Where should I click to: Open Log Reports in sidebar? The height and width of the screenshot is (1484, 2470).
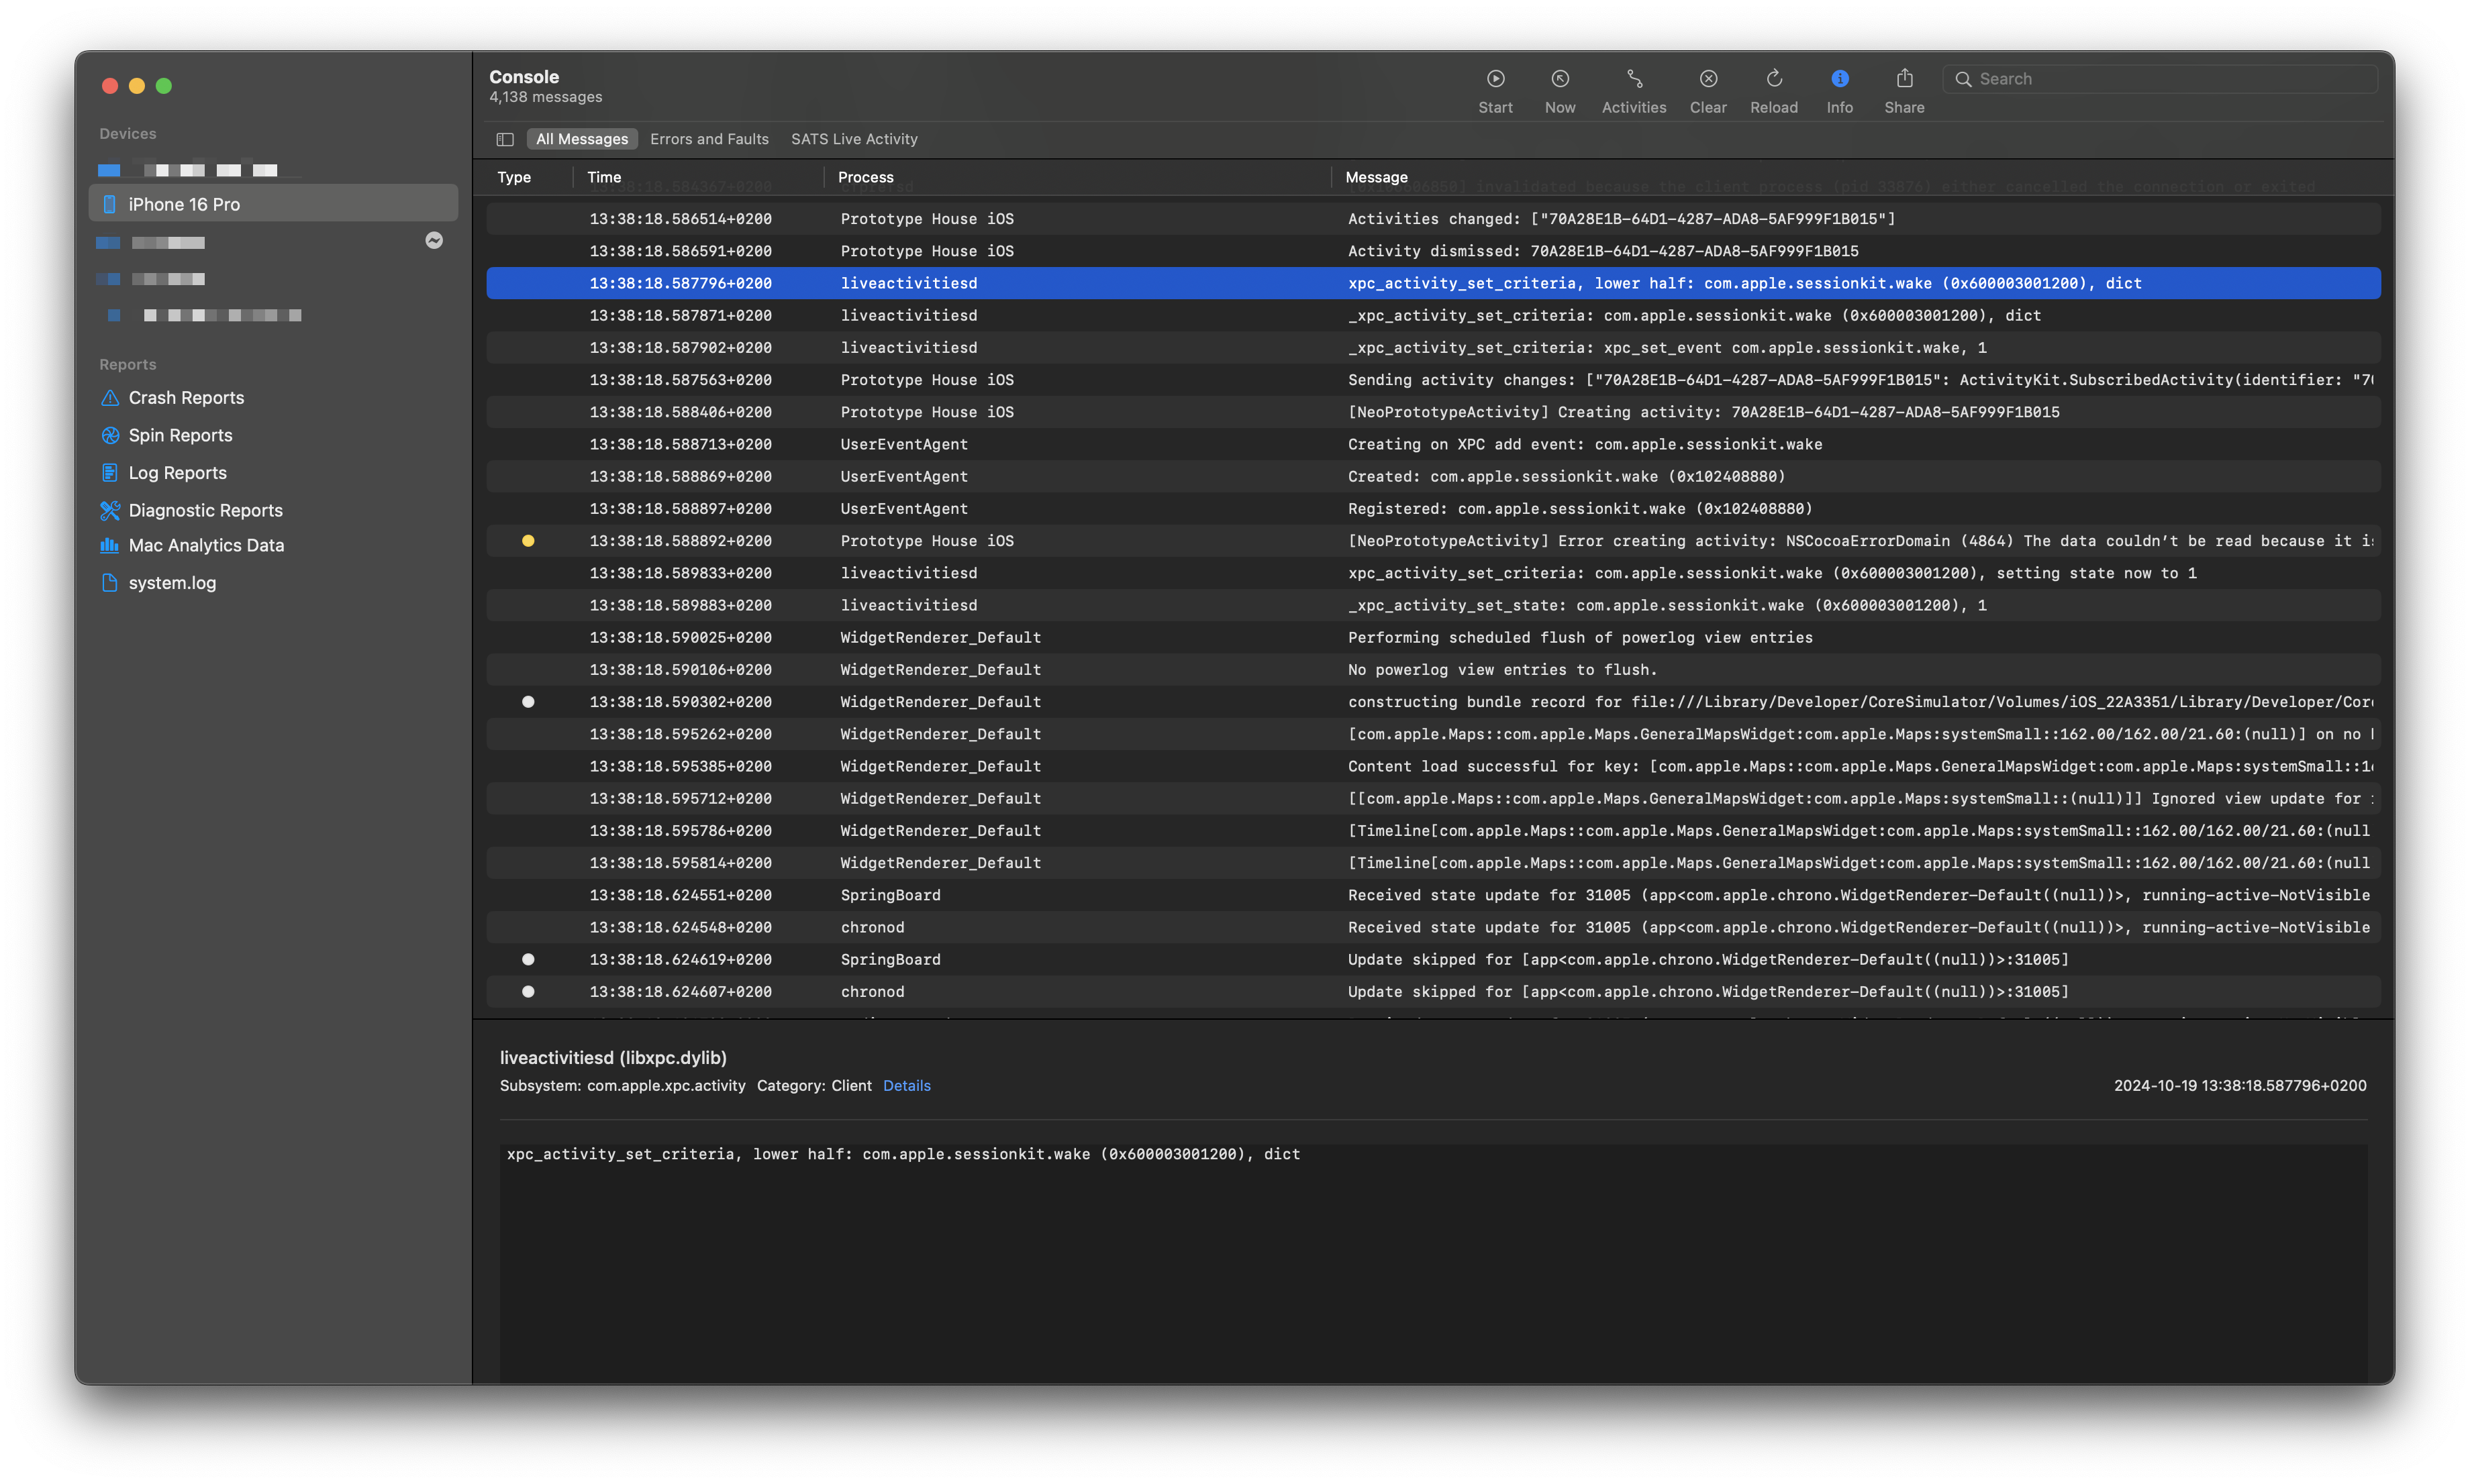[177, 473]
